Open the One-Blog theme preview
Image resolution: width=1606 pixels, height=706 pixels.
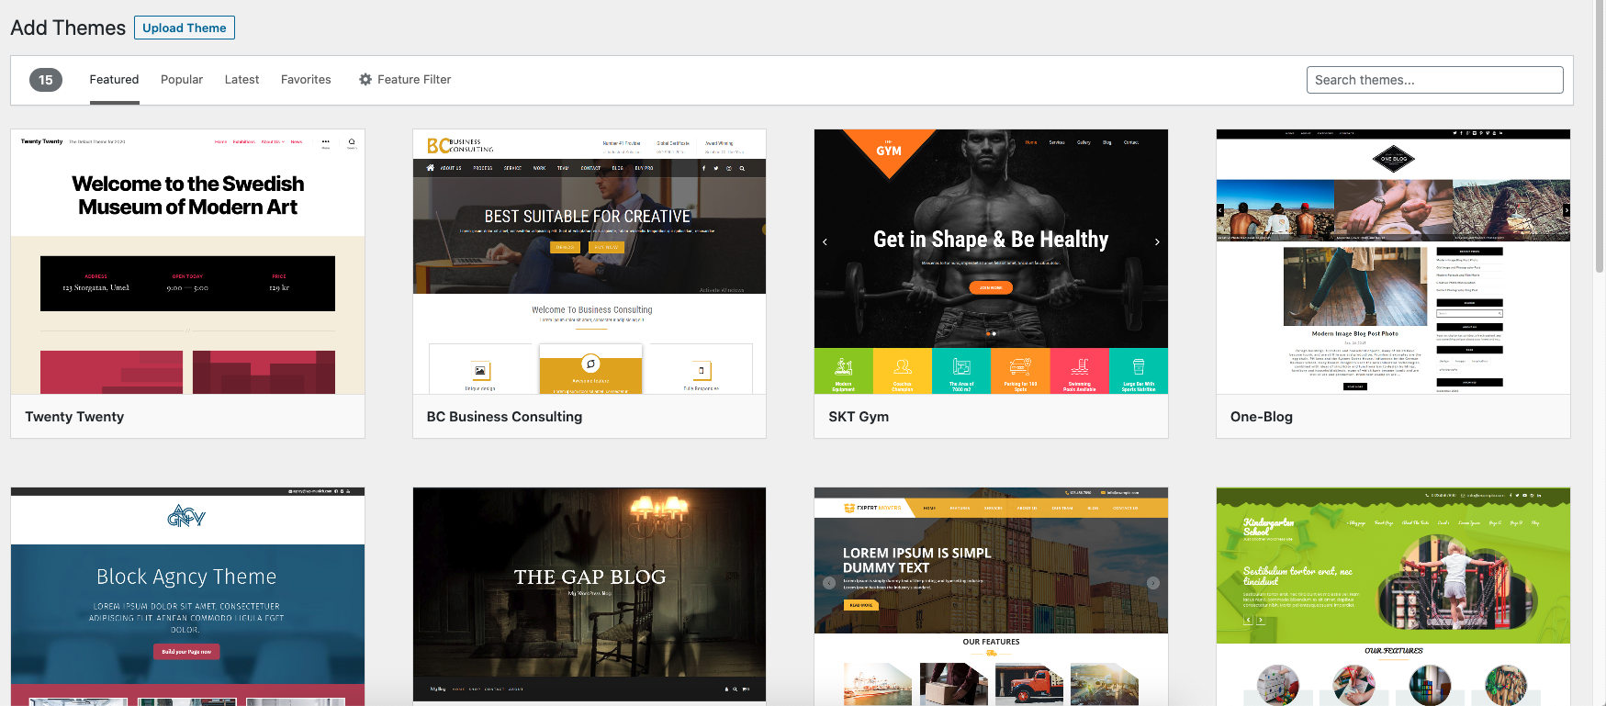pos(1393,262)
